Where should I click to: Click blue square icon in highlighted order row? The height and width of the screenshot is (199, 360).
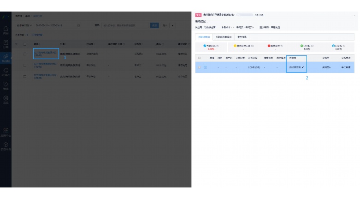[205, 67]
